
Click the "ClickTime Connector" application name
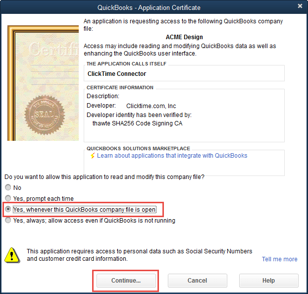point(117,74)
